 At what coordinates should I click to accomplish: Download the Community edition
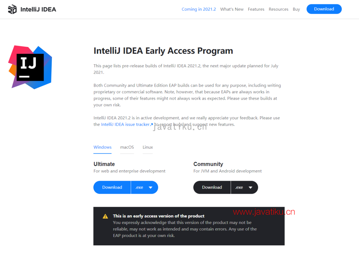pyautogui.click(x=212, y=187)
